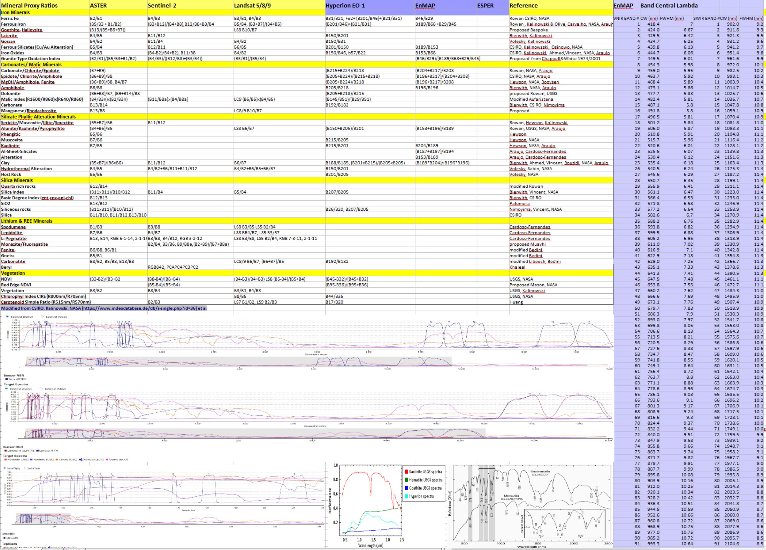766x550 pixels.
Task: Click the red Kaolinite USGS spectra legend swatch
Action: 406,472
